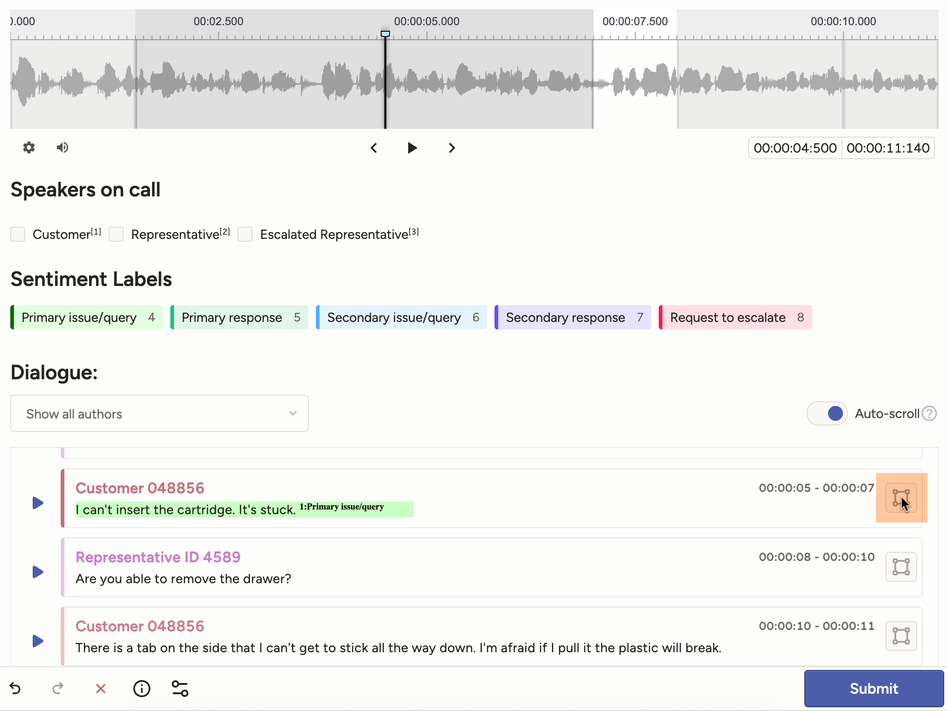
Task: Click the Submit button
Action: 873,689
